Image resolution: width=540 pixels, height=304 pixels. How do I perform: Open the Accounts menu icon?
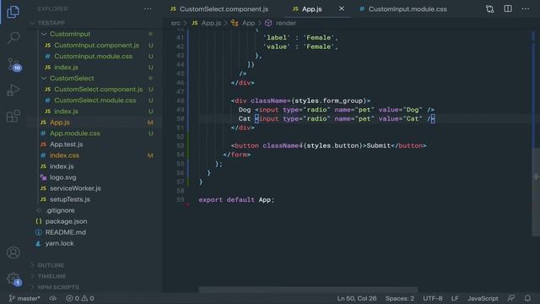pyautogui.click(x=13, y=252)
